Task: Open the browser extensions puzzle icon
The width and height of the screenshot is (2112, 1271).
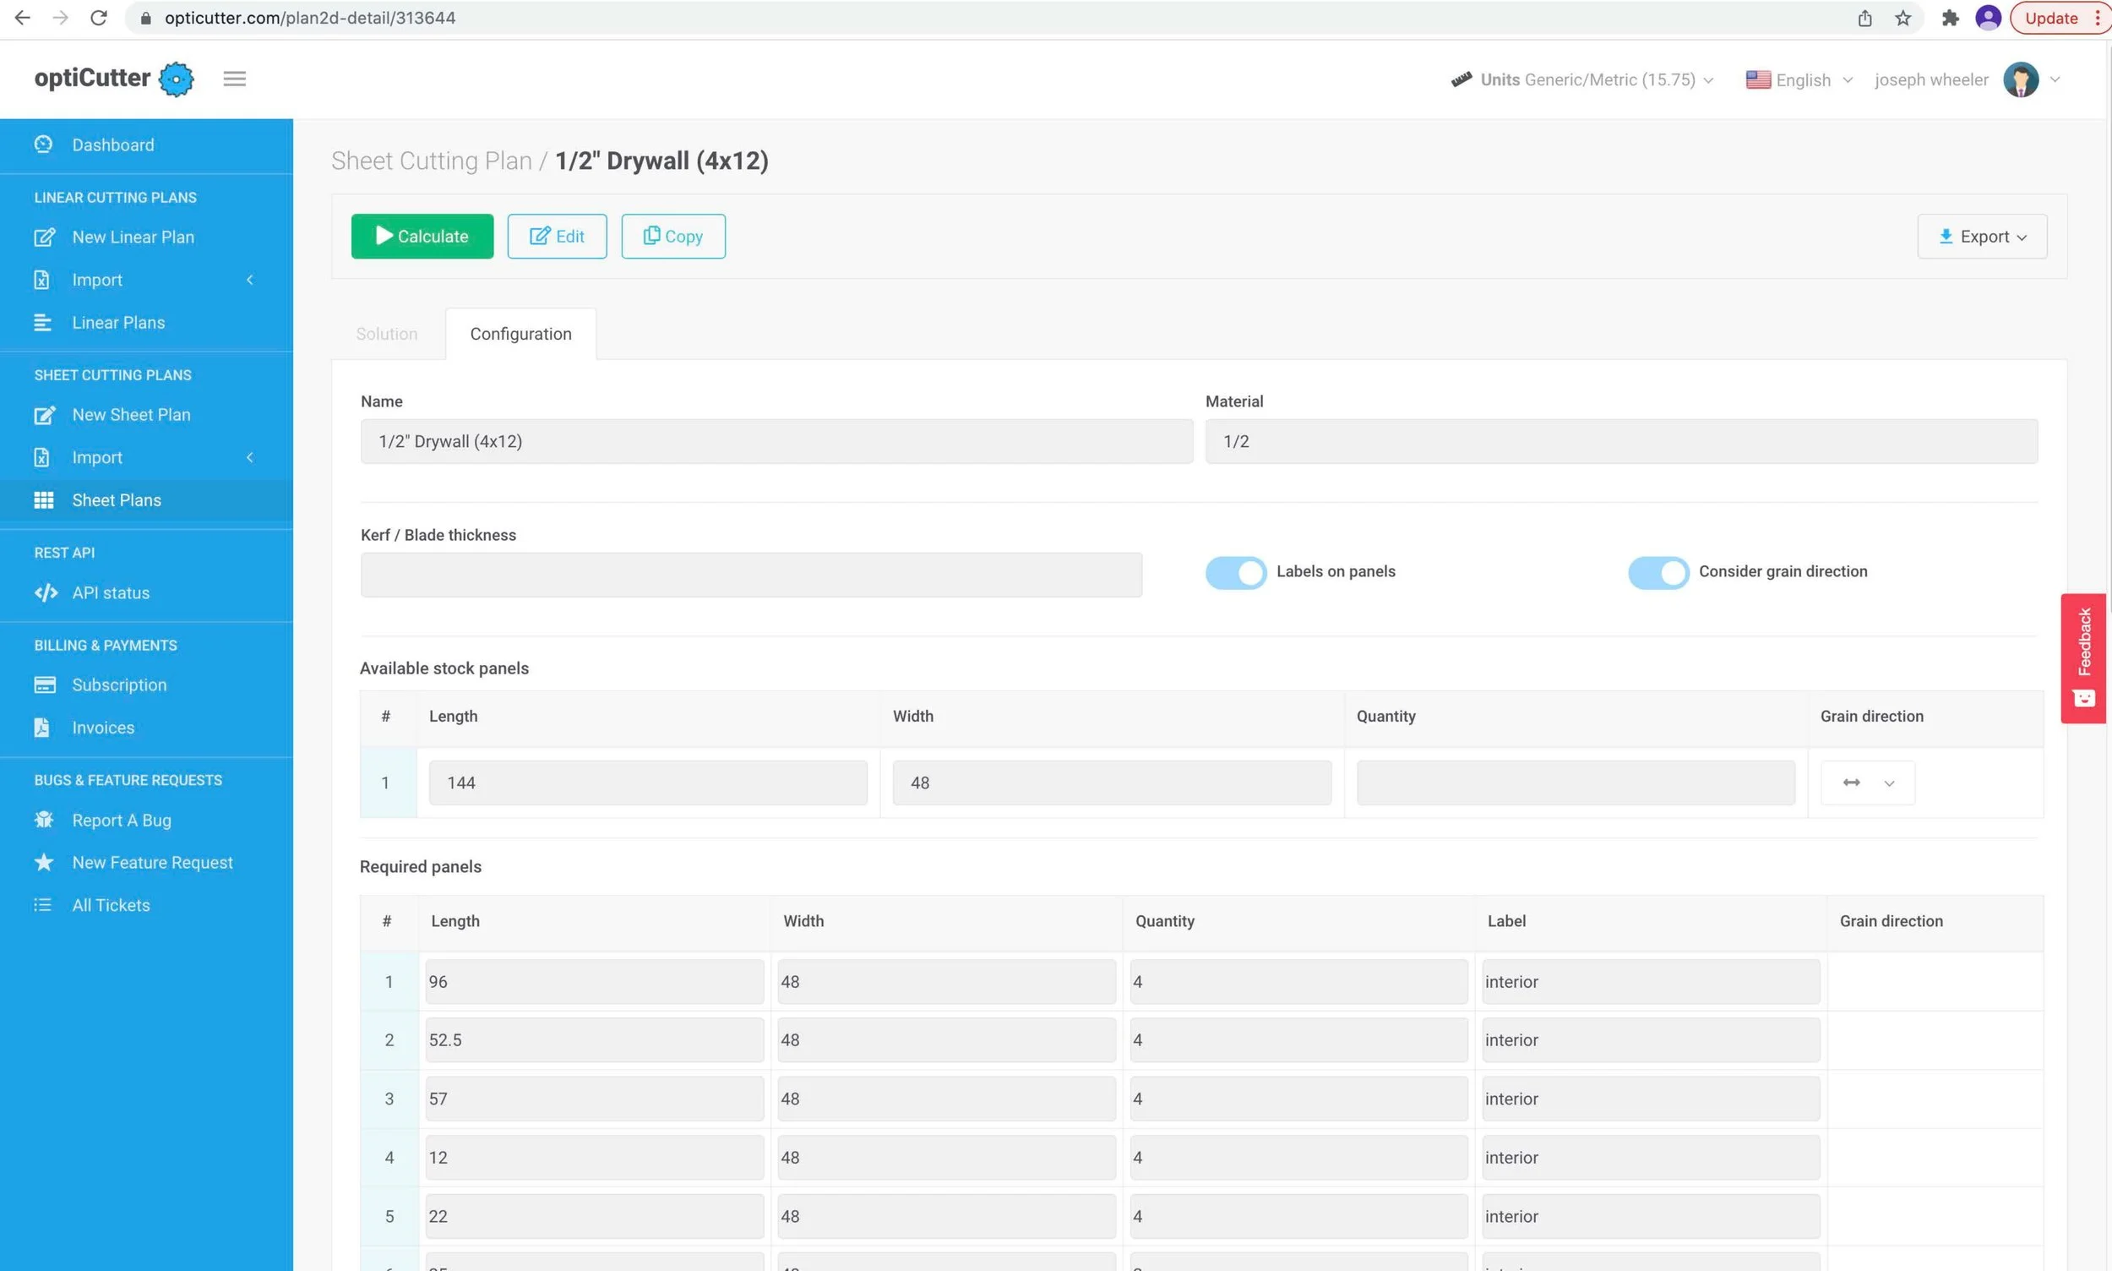Action: click(x=1950, y=18)
